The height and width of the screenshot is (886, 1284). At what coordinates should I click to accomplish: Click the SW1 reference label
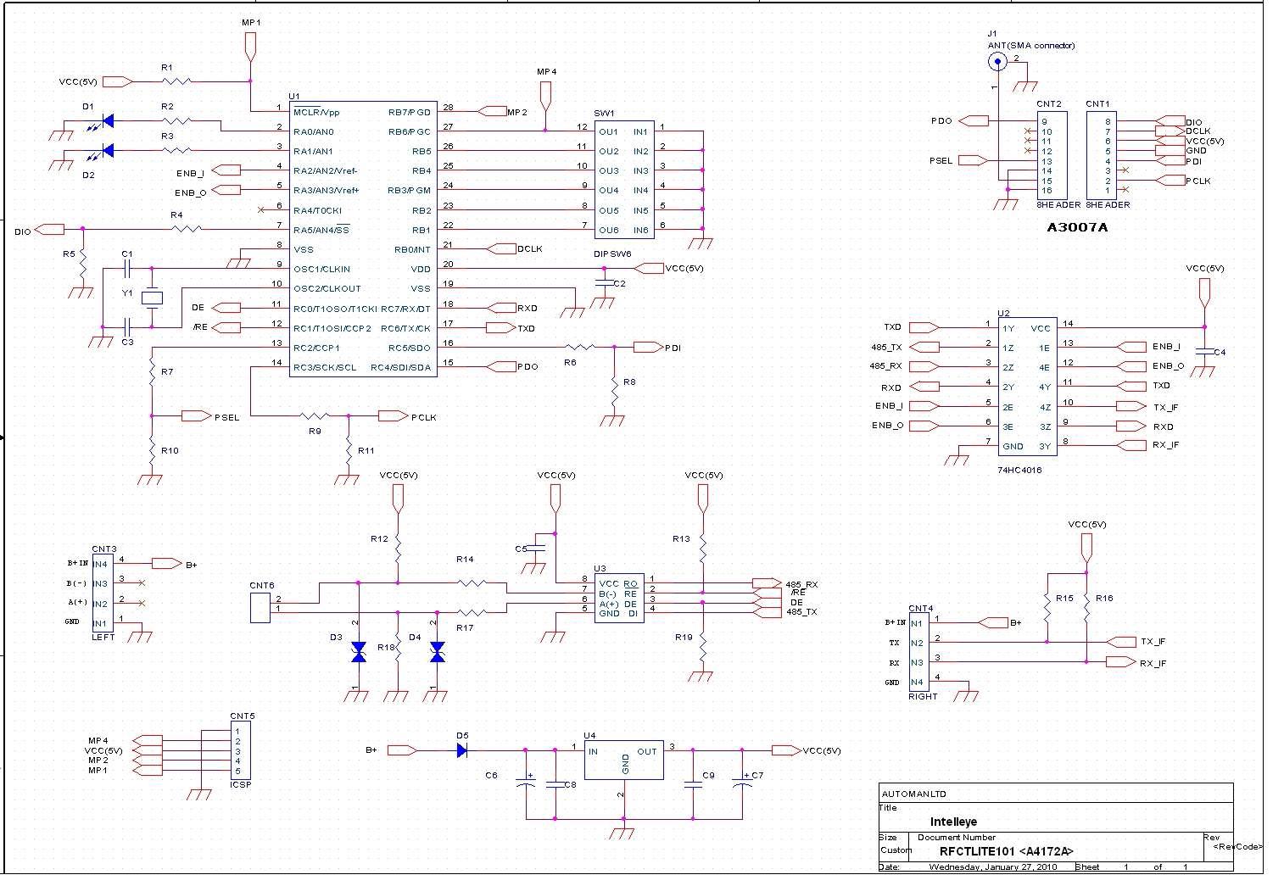(604, 113)
